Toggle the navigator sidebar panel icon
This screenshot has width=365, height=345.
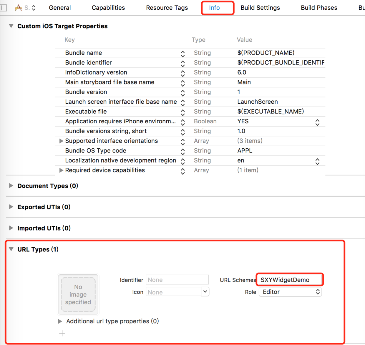click(x=3, y=8)
